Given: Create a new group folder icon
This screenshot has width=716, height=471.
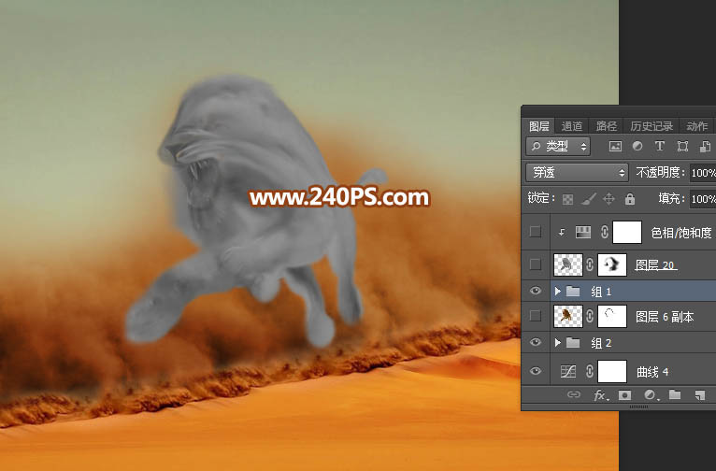Looking at the screenshot, I should (x=675, y=394).
